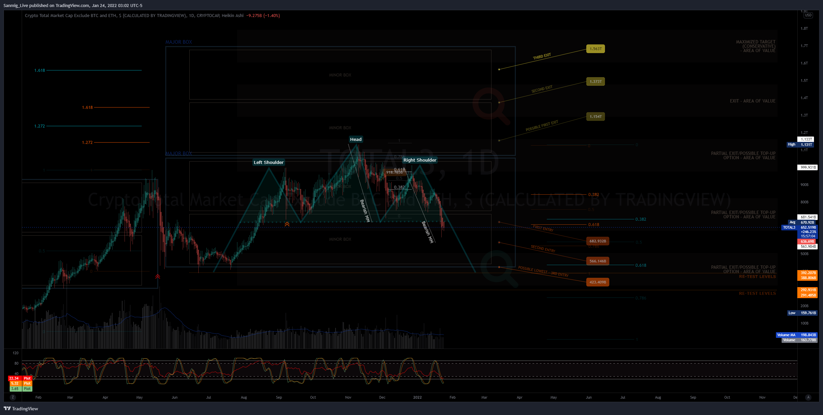823x415 pixels.
Task: Select the EXIT - AREA OF VALUE label
Action: (x=753, y=101)
